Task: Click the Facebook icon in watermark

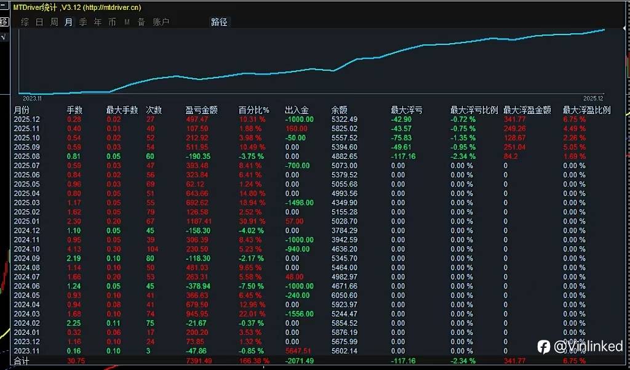Action: tap(544, 346)
